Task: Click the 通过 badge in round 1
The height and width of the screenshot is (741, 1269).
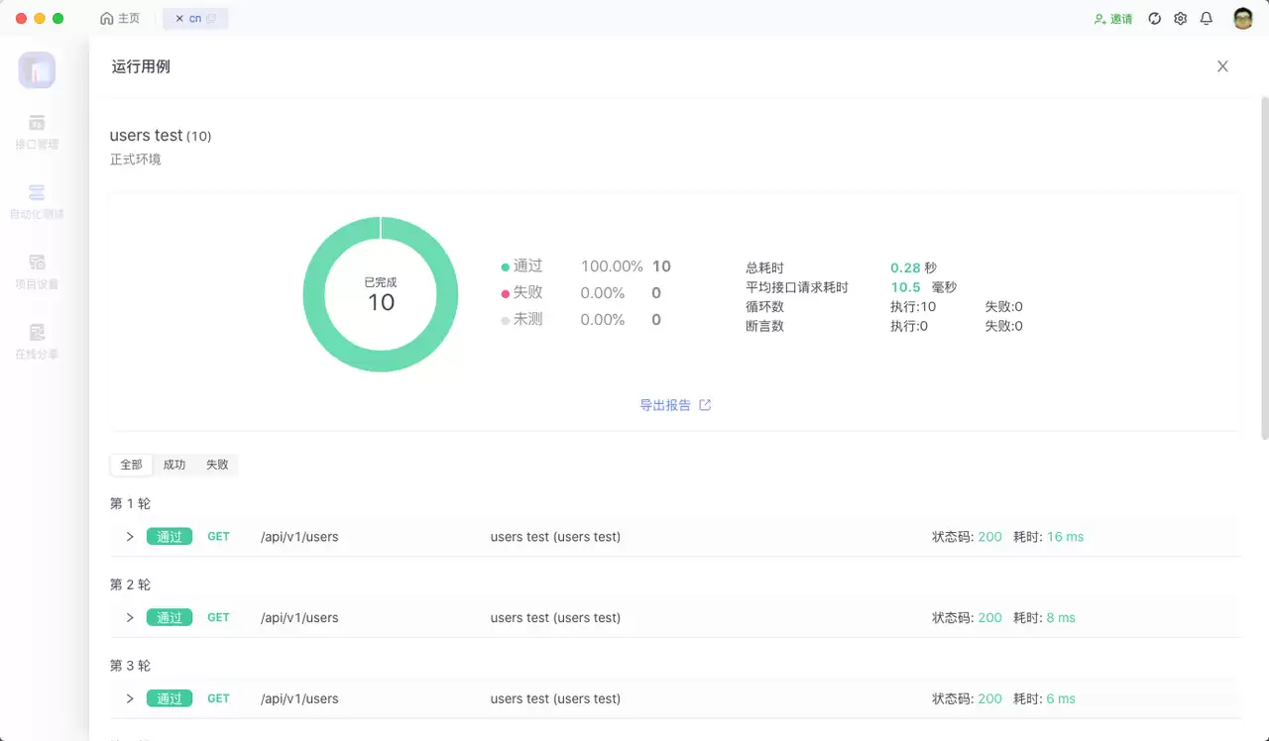Action: (170, 537)
